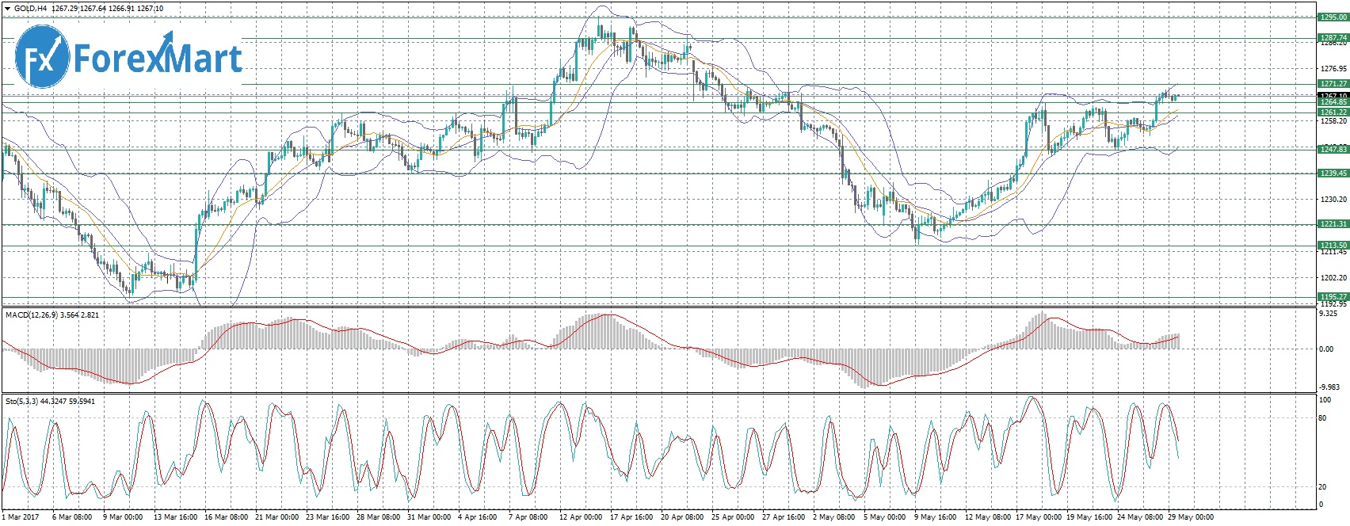This screenshot has width=1350, height=526.
Task: Click the 1258.20 price scale value
Action: point(1333,121)
